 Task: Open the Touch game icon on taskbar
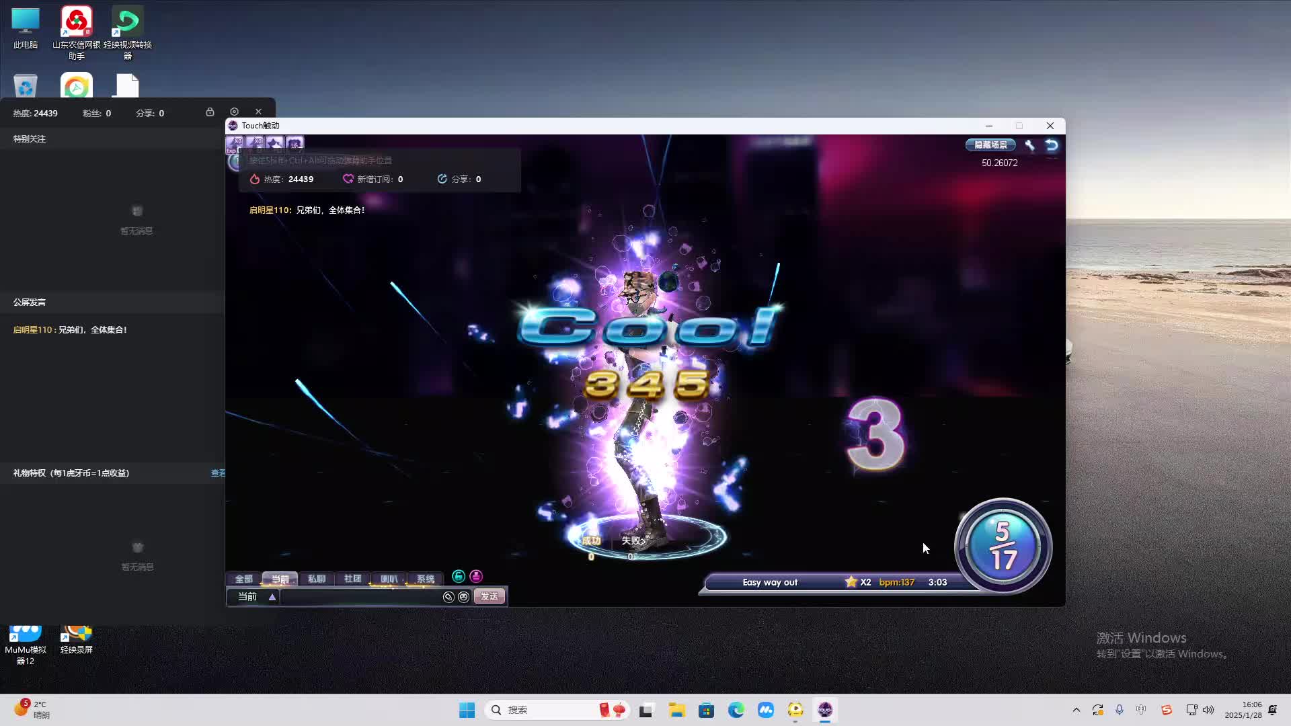click(x=824, y=710)
